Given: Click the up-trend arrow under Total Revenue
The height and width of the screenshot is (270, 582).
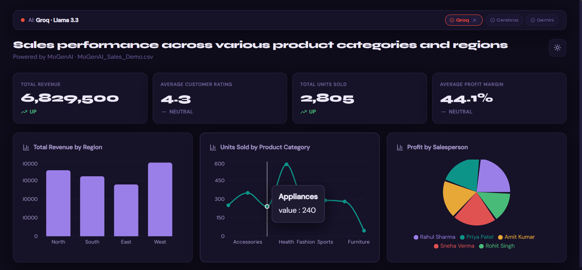Looking at the screenshot, I should pos(24,112).
